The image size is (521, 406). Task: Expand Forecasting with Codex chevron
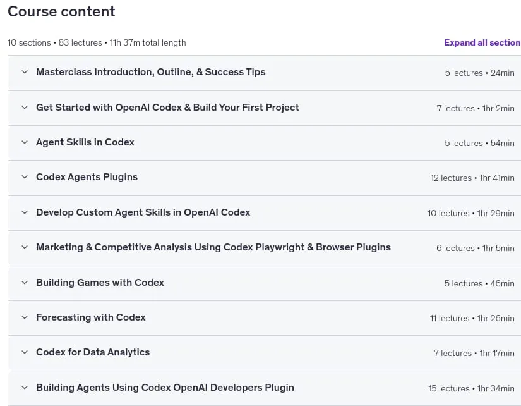tap(25, 317)
